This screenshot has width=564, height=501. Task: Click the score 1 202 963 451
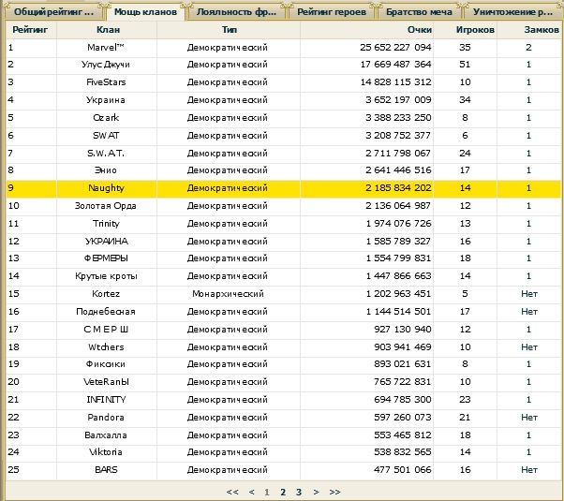[x=398, y=294]
